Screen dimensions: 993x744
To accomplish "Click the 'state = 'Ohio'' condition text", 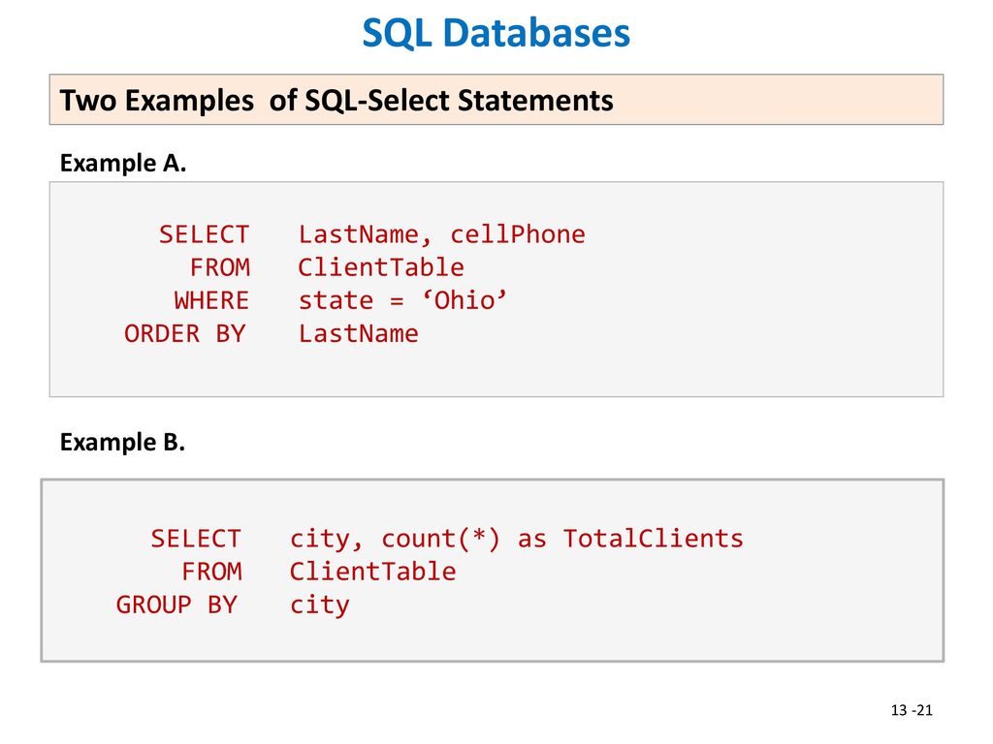I will 402,300.
